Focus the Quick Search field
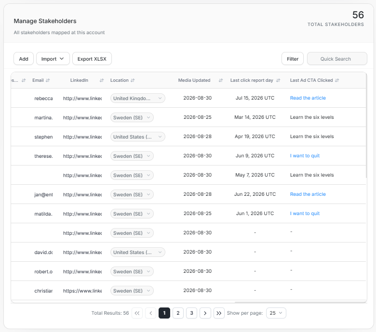The height and width of the screenshot is (332, 376). click(337, 59)
